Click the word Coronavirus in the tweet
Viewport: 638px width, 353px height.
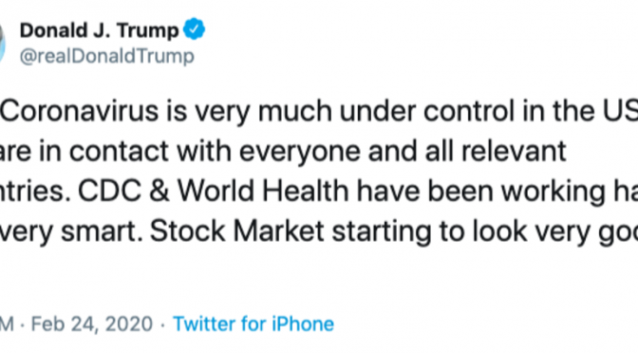80,111
